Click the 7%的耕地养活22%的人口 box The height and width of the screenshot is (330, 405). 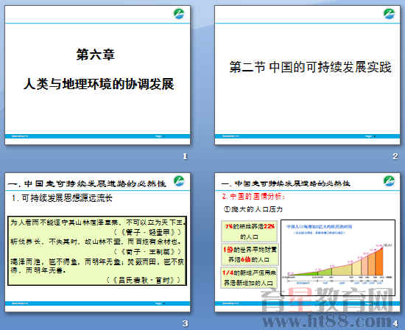click(x=249, y=231)
